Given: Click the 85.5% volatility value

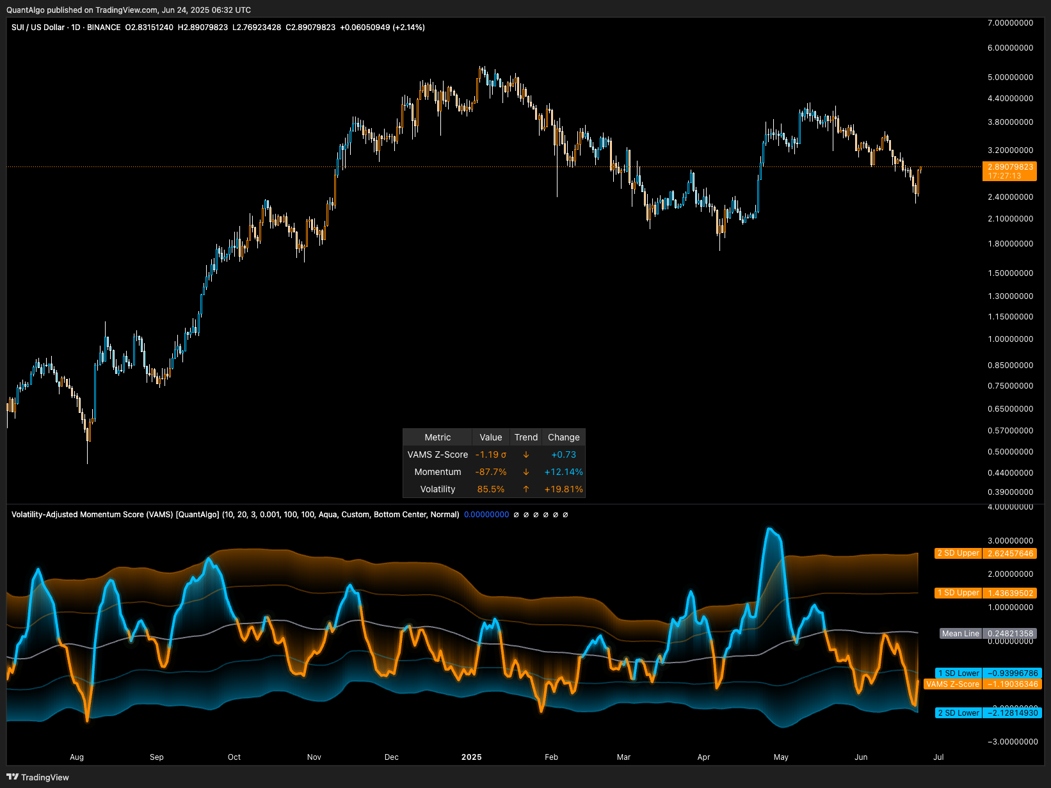Looking at the screenshot, I should [x=491, y=489].
